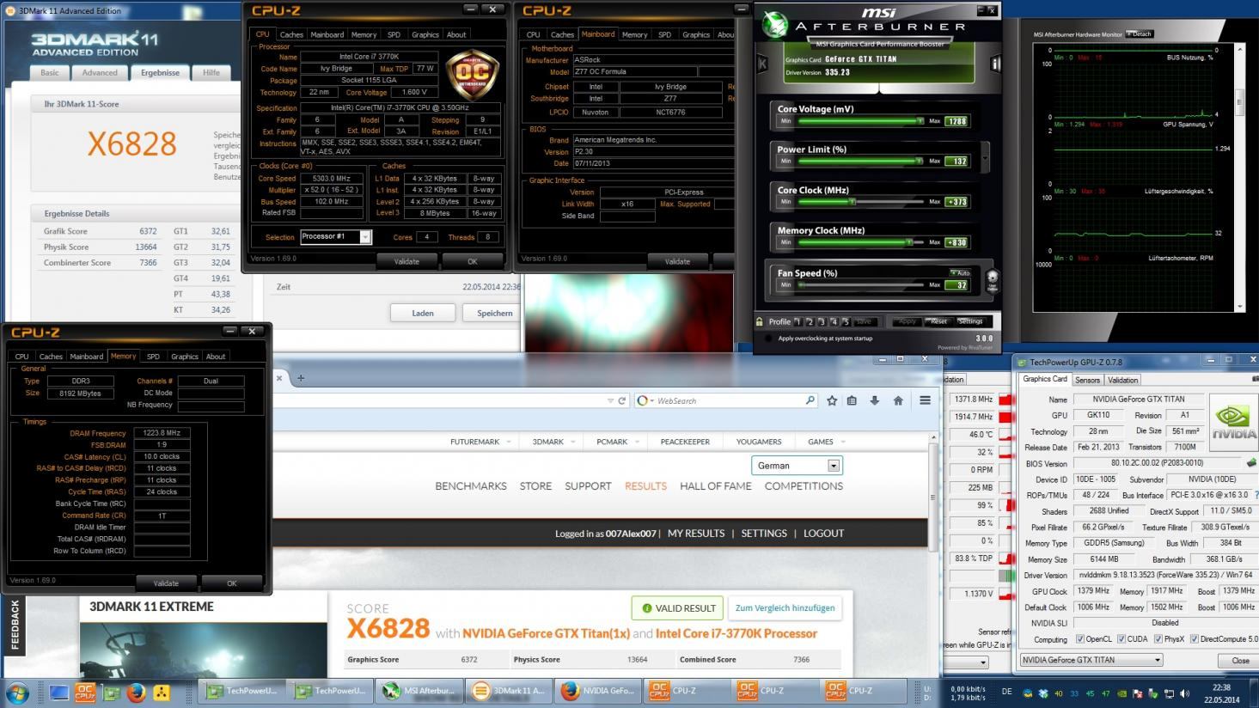Open a new Firefox tab with plus

[301, 378]
